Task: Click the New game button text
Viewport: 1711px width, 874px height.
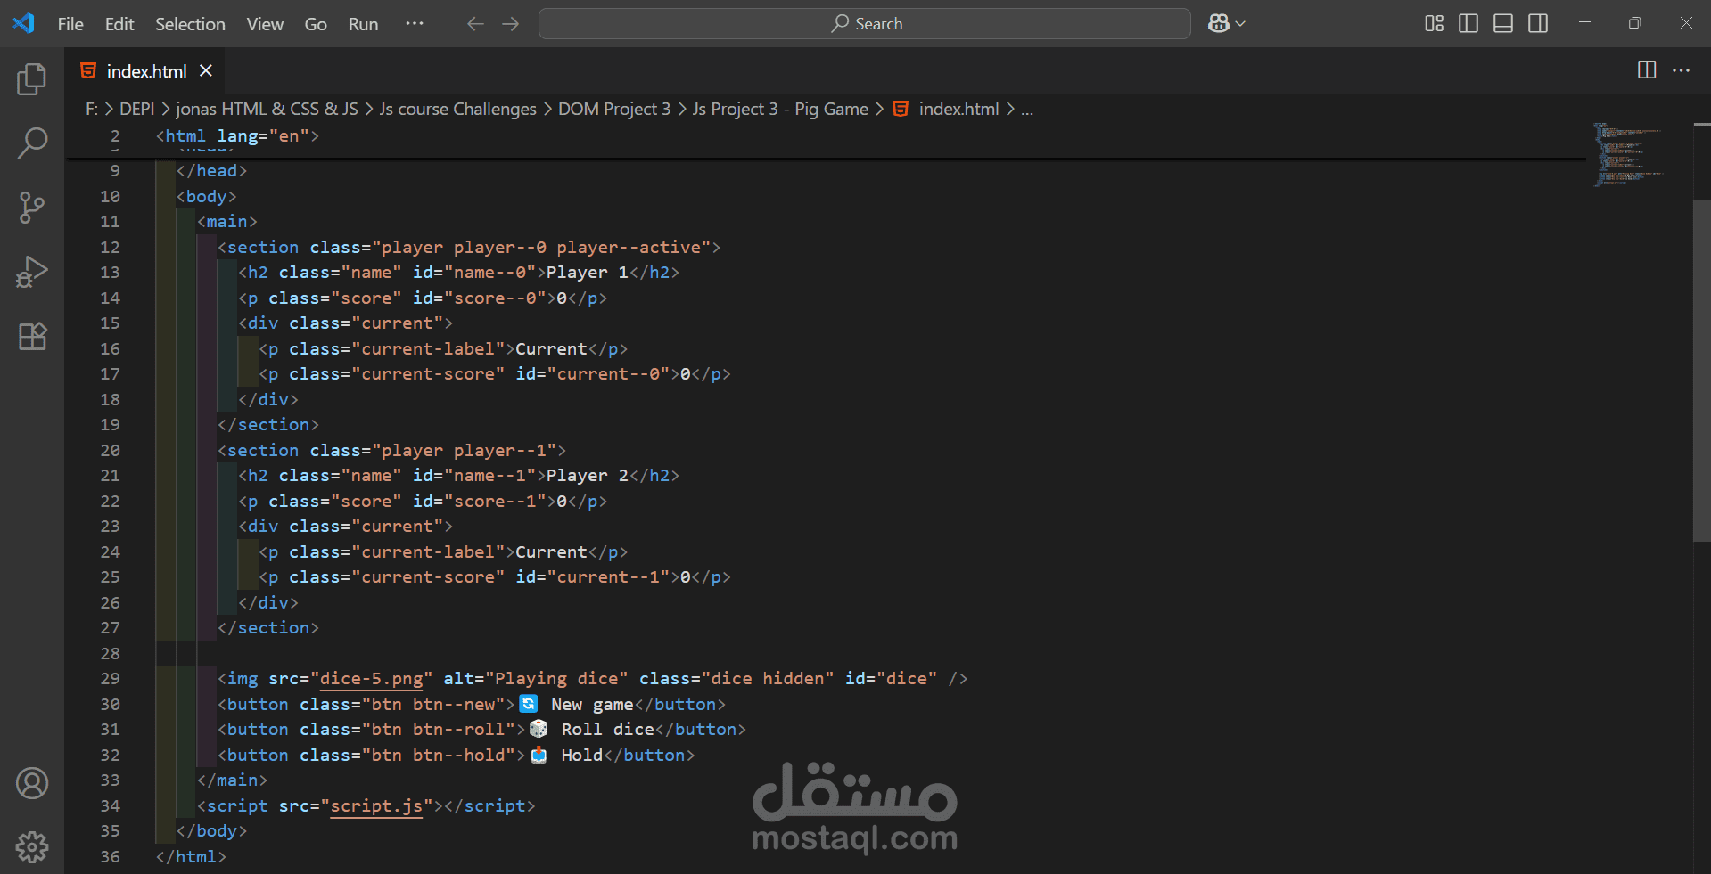Action: pyautogui.click(x=592, y=704)
